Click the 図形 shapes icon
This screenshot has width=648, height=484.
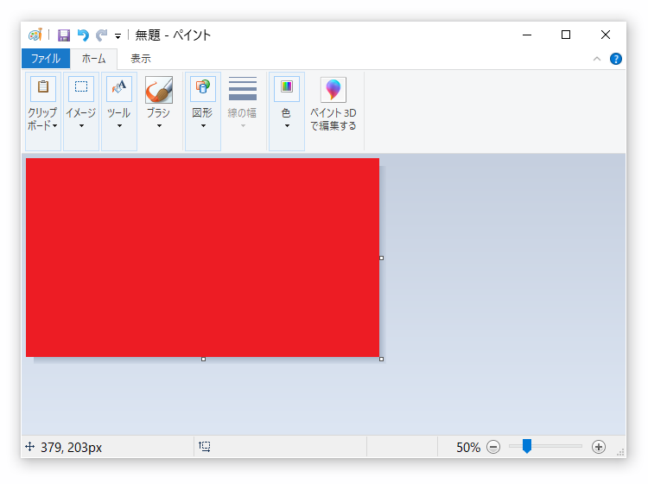coord(203,88)
